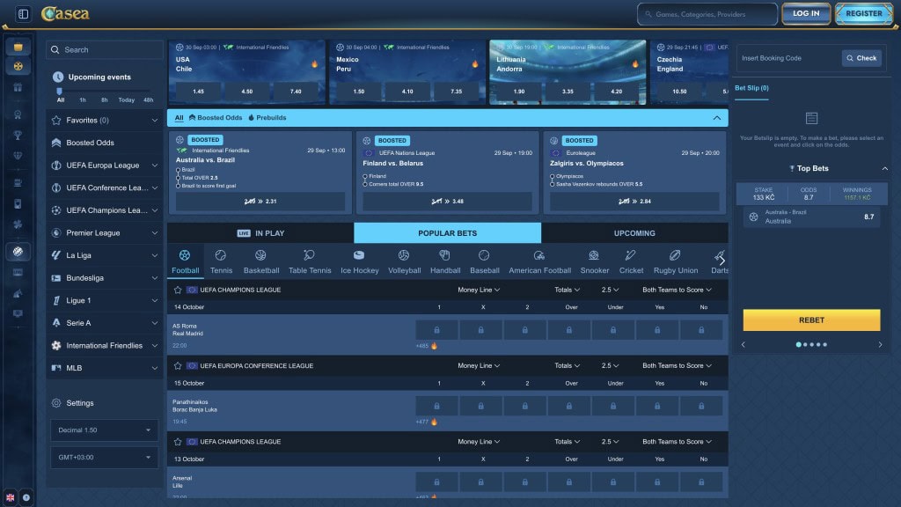901x507 pixels.
Task: Open the Bet Slip (0) tab
Action: [x=751, y=88]
